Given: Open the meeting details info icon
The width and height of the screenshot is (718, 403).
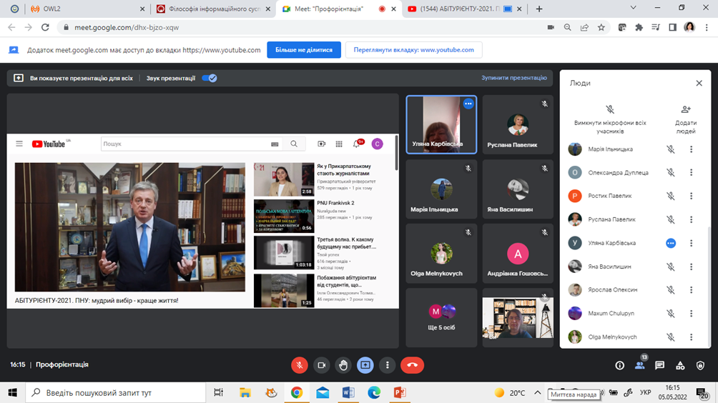Looking at the screenshot, I should click(x=619, y=365).
